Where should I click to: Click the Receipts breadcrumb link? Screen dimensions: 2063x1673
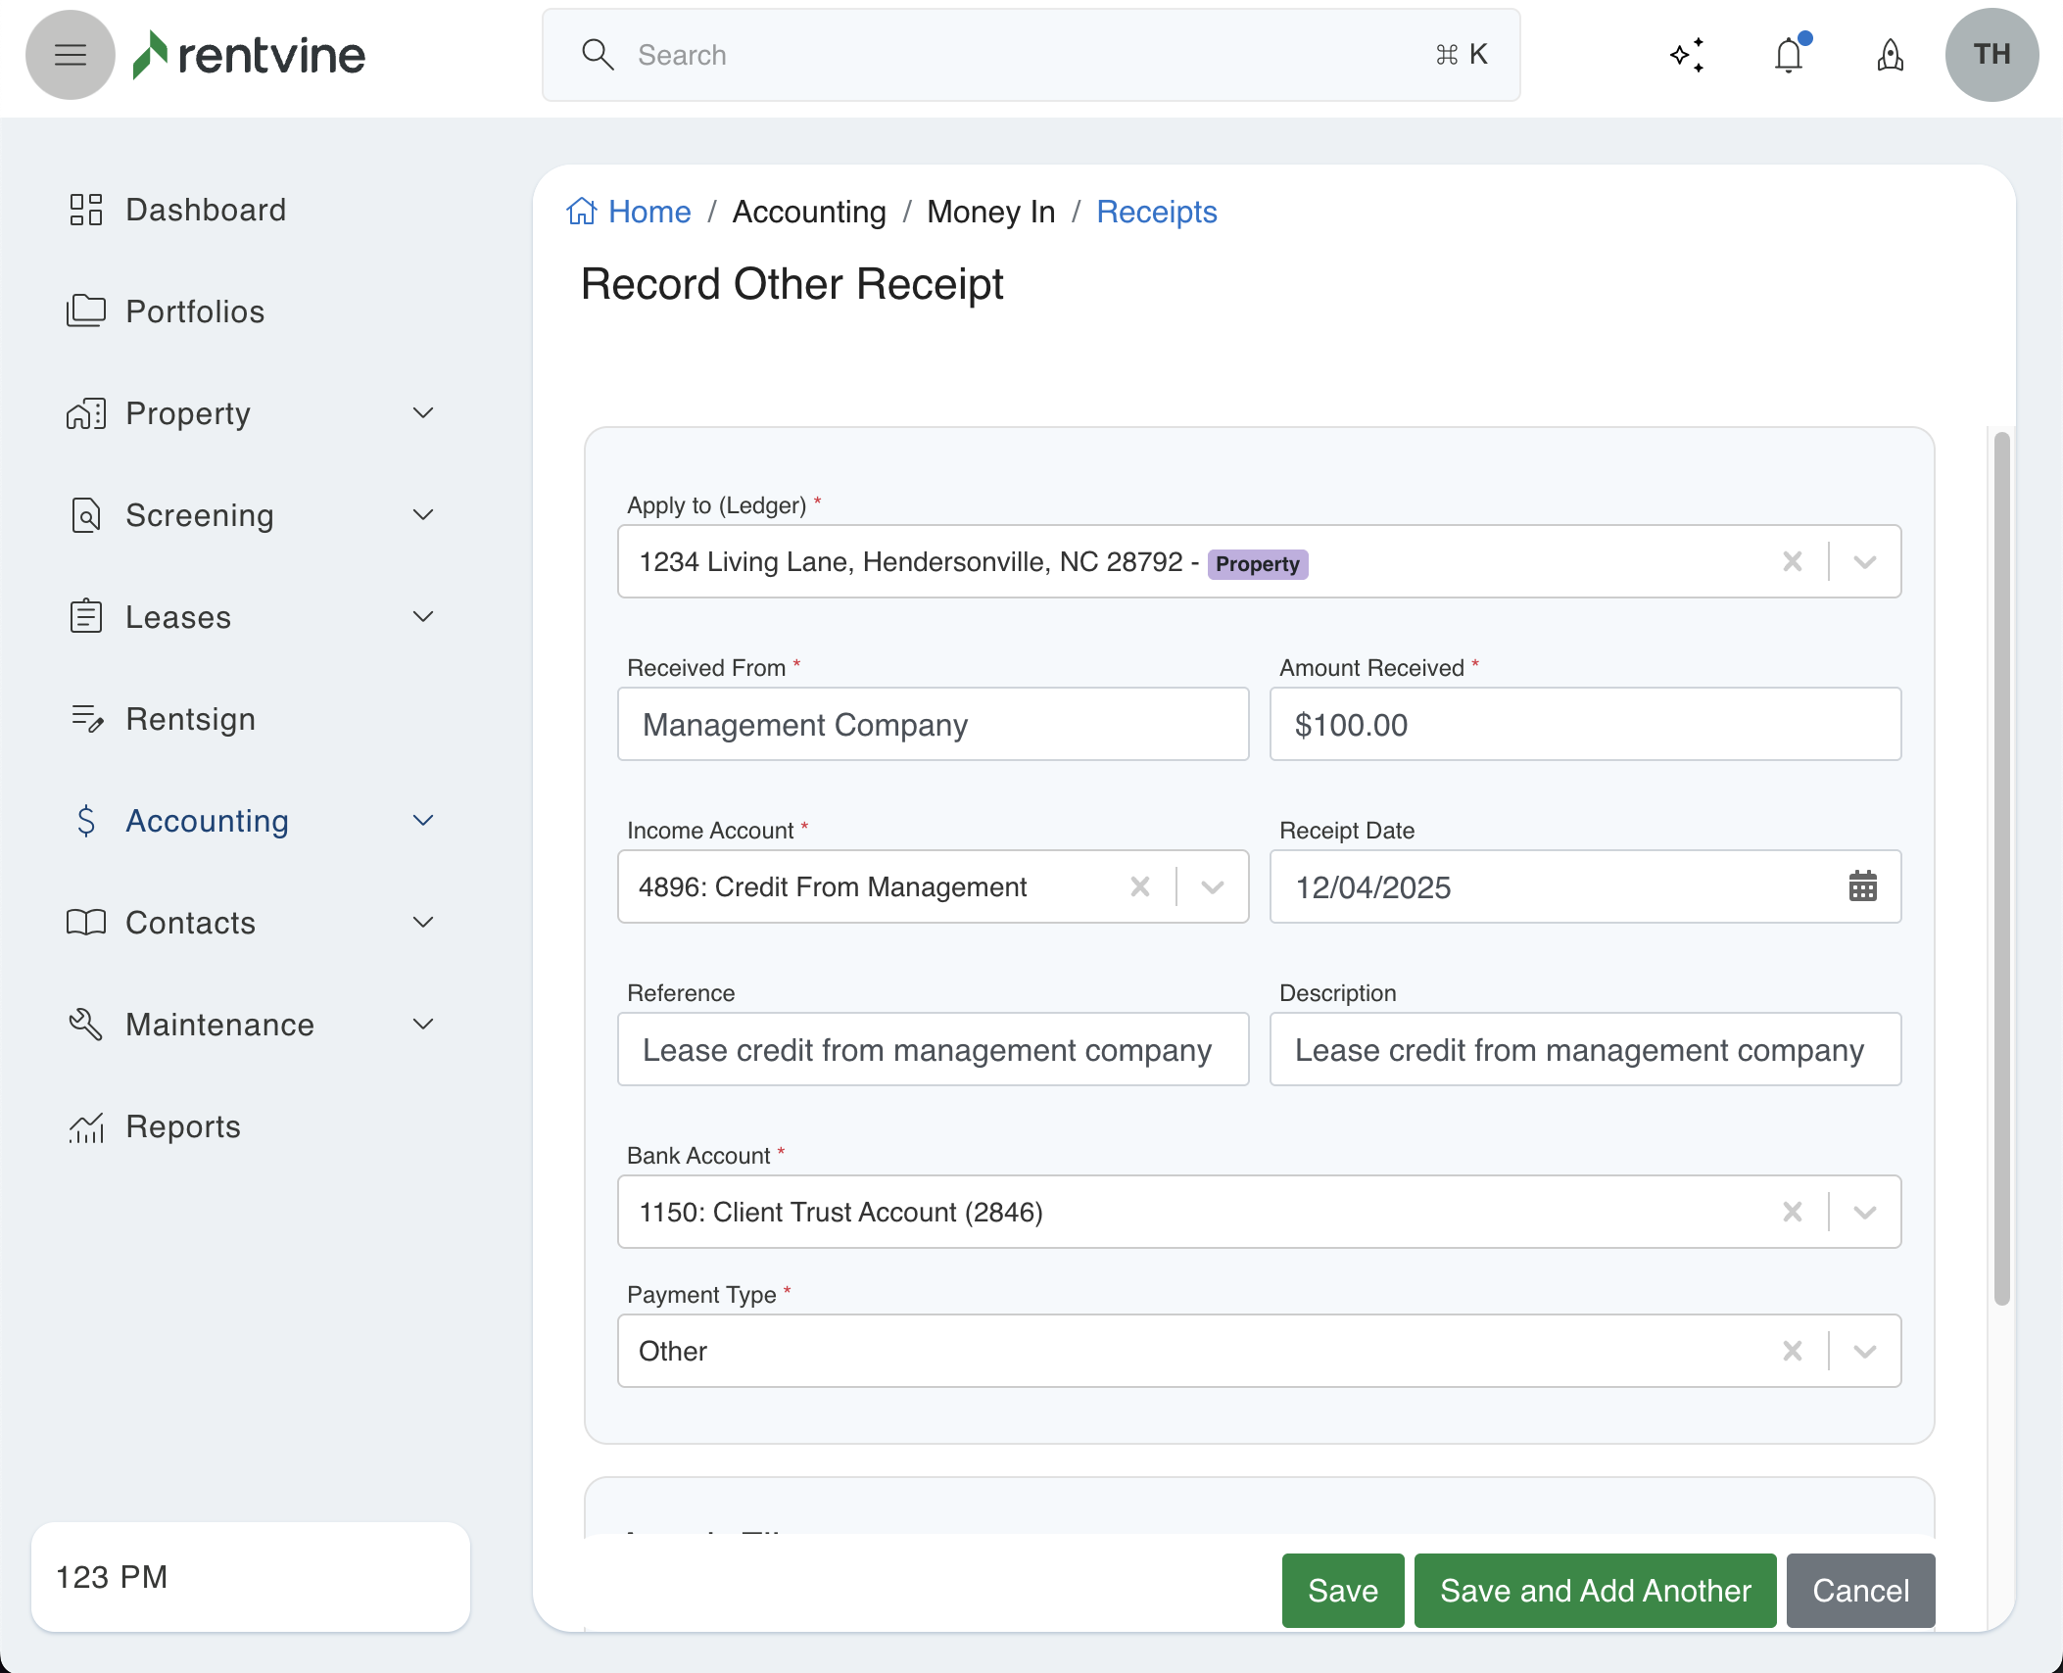click(x=1156, y=212)
